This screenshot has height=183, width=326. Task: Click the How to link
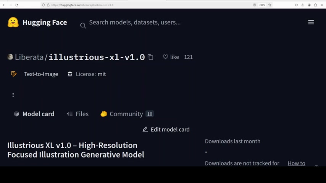pos(296,163)
